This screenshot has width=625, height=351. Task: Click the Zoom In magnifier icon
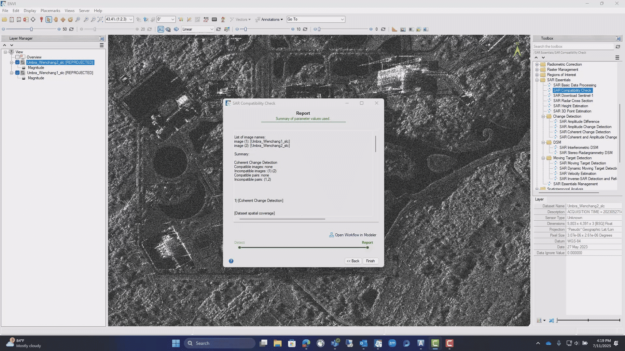point(86,19)
